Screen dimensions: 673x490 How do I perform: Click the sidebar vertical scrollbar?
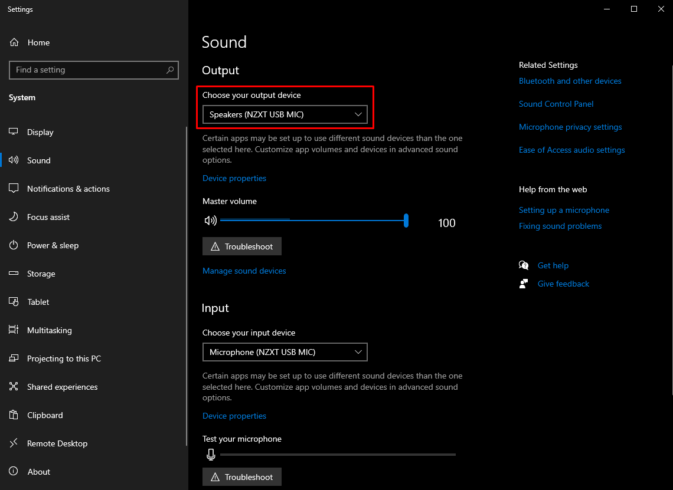tap(187, 287)
